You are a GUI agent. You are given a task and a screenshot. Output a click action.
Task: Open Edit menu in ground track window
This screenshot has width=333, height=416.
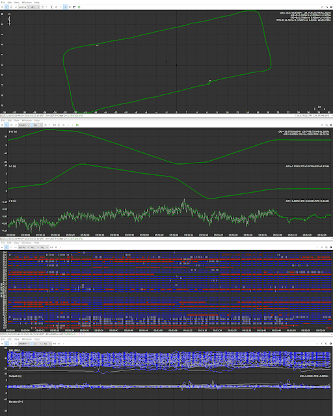[x=10, y=3]
